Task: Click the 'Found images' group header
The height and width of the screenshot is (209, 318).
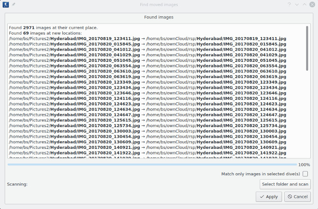Action: coord(159,17)
